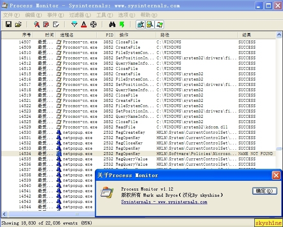Viewport: 283px width, 227px height.
Task: Toggle Show File System Activity toolbar button
Action: [150, 25]
